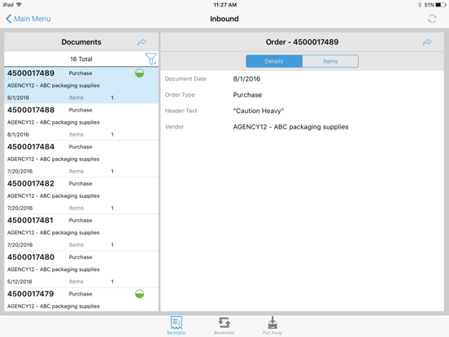Click the Vendor value AGENCY12 - ABC packaging supplies
449x337 pixels.
pos(290,127)
